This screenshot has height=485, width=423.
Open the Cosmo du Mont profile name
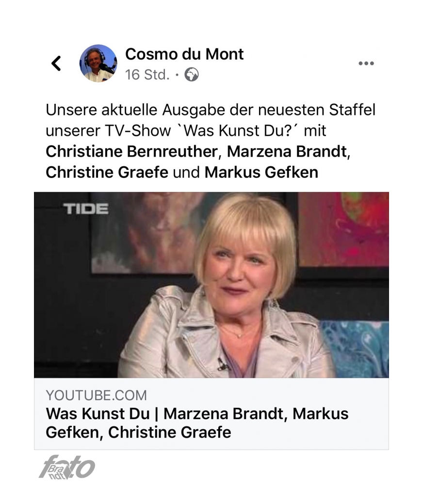click(184, 54)
